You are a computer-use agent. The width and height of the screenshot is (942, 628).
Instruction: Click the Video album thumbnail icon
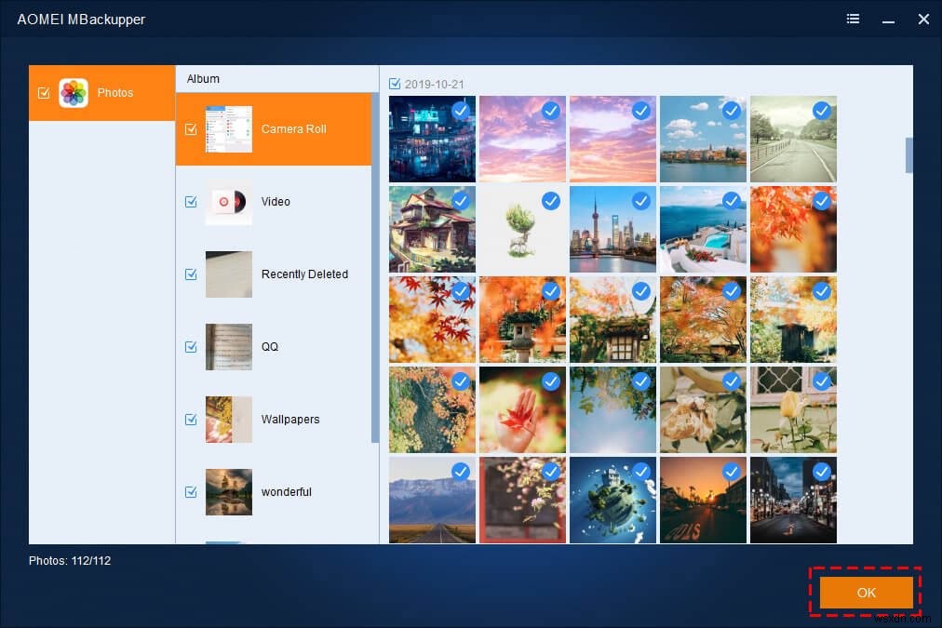click(x=228, y=202)
